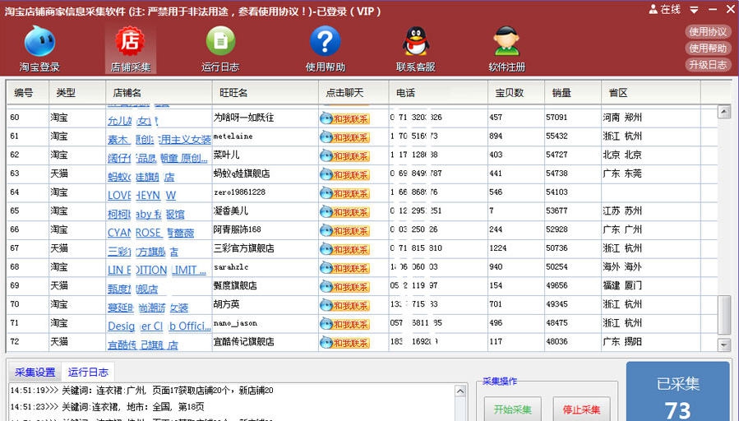
Task: Select wangwang name metelaine
Action: [233, 136]
